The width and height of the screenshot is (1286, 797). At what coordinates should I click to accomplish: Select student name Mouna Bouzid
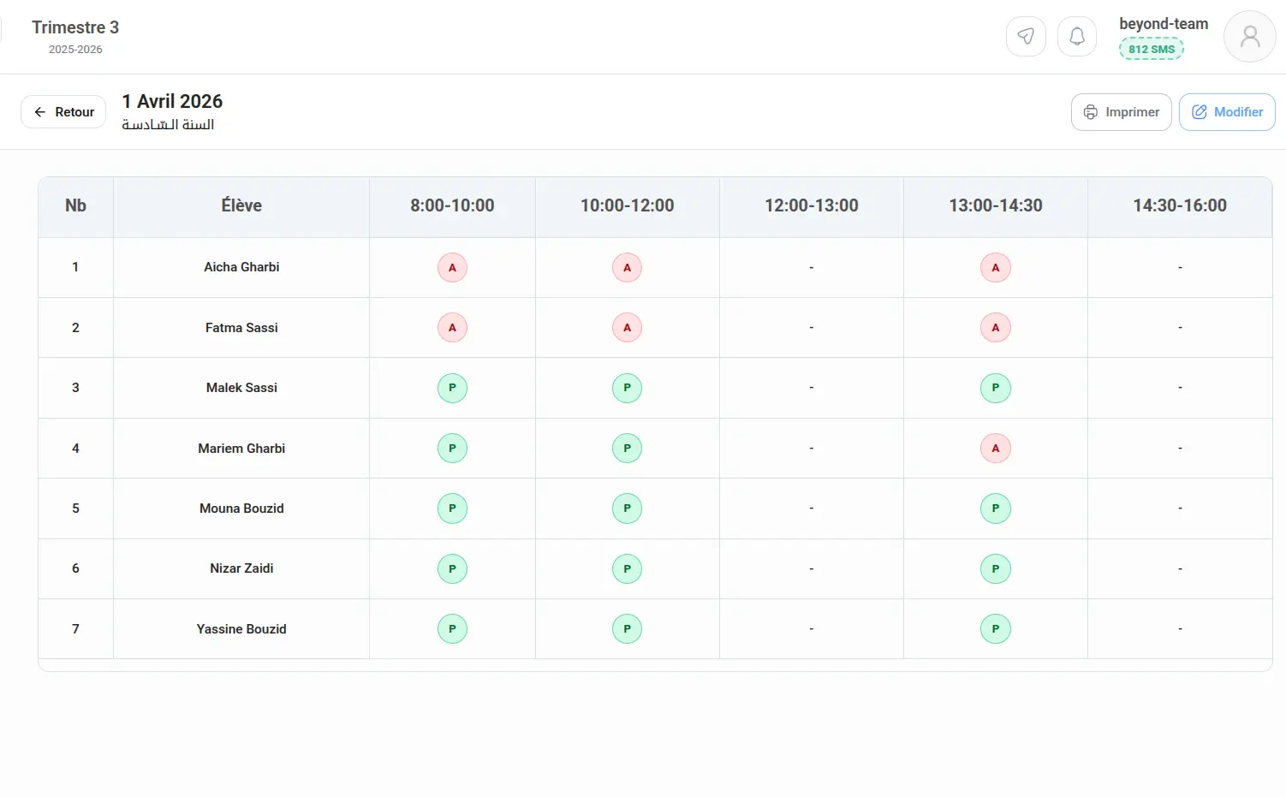pyautogui.click(x=241, y=509)
